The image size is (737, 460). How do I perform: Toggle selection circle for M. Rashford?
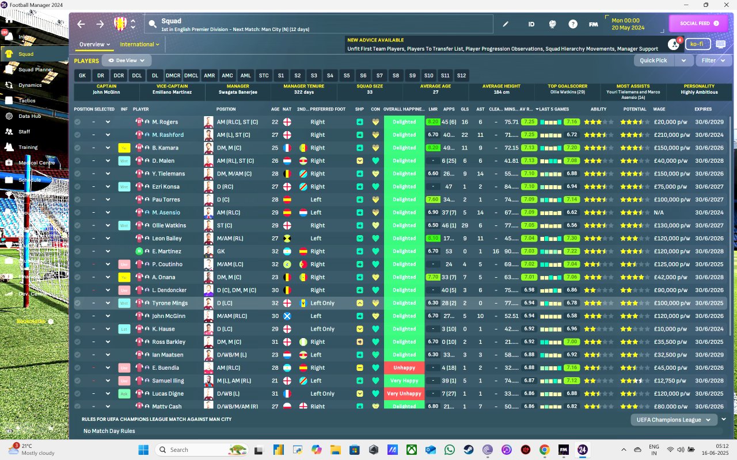(x=78, y=135)
